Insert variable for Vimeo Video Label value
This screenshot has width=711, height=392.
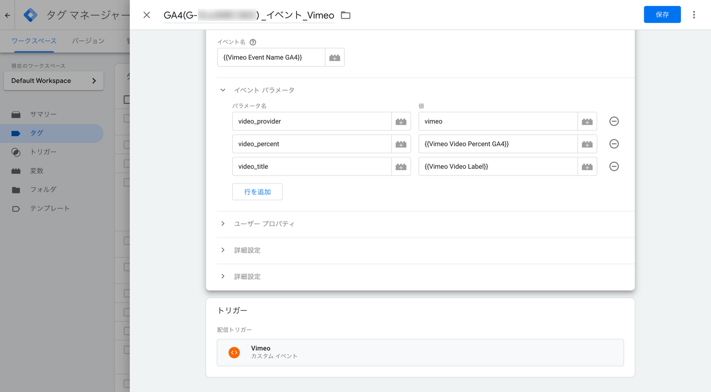(x=587, y=167)
